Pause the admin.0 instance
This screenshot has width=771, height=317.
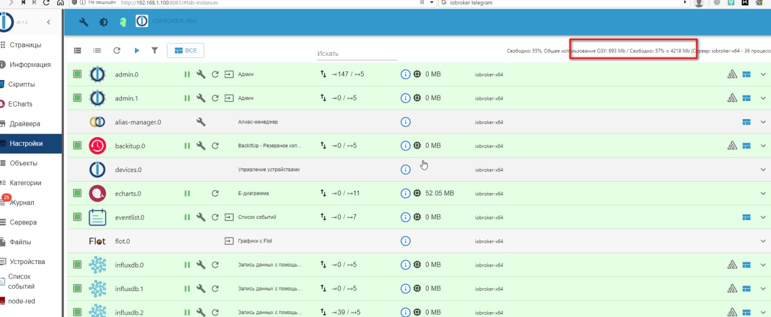pyautogui.click(x=187, y=75)
